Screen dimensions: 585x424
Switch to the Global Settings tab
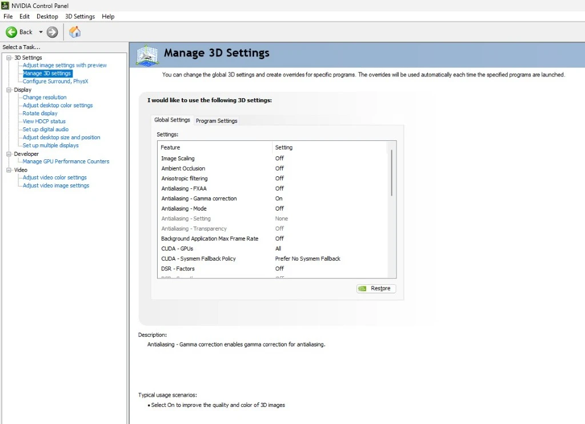click(172, 120)
